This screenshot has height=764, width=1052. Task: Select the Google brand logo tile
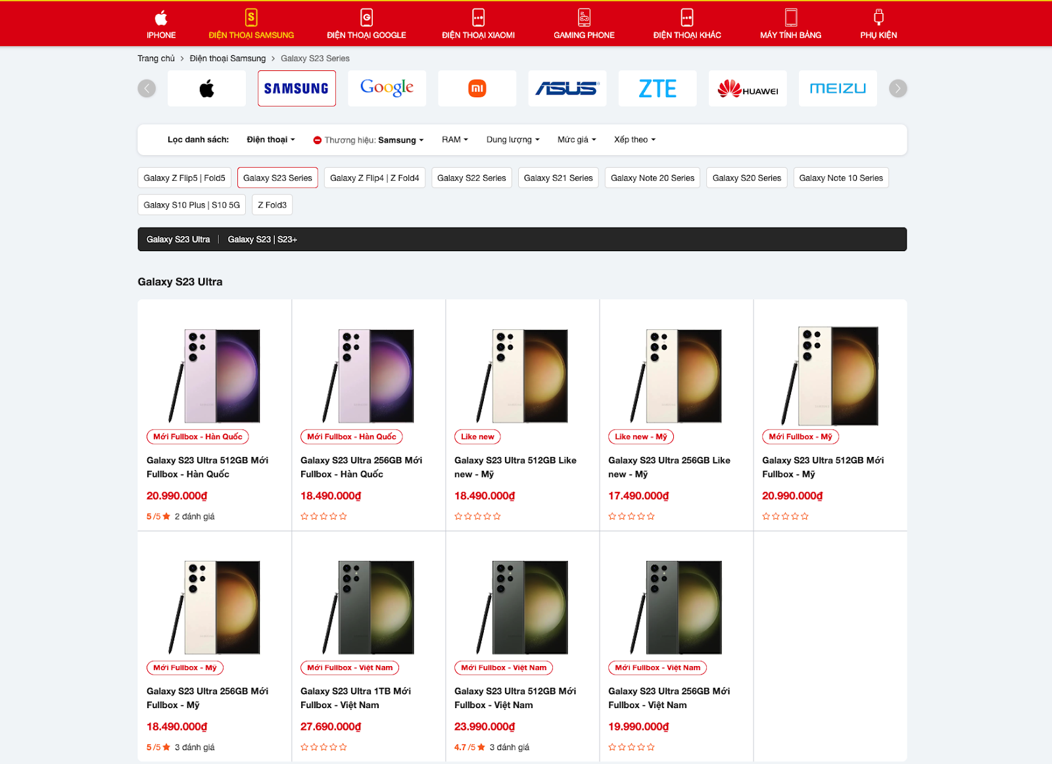click(x=387, y=88)
